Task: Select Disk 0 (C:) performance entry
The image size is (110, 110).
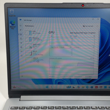Action: coord(35,46)
